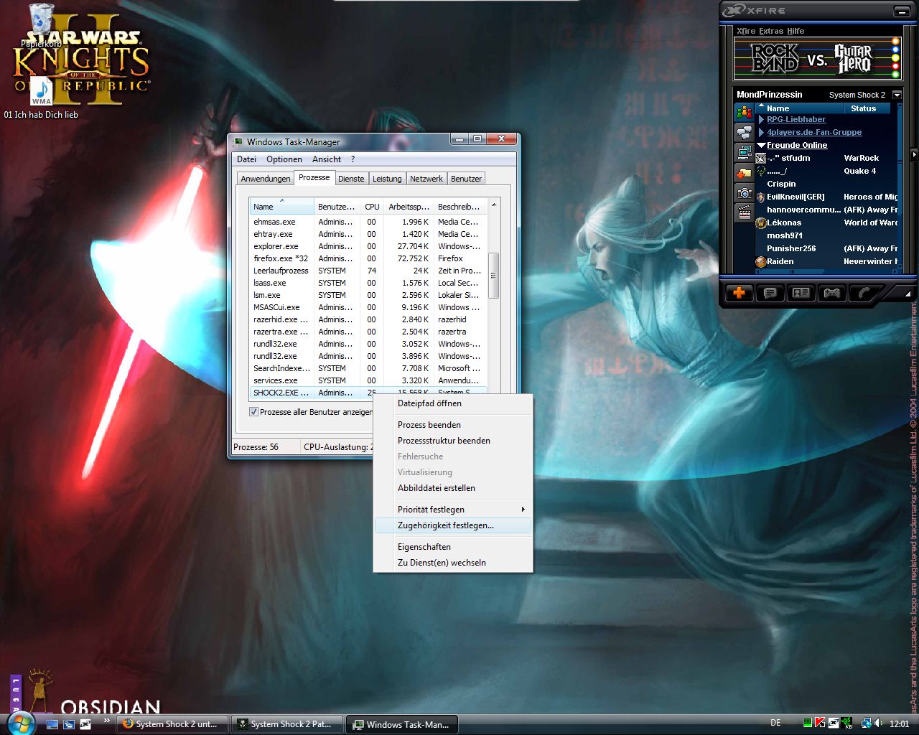Expand RPG-Liebhaber group in Xfire
The height and width of the screenshot is (735, 919).
(762, 119)
